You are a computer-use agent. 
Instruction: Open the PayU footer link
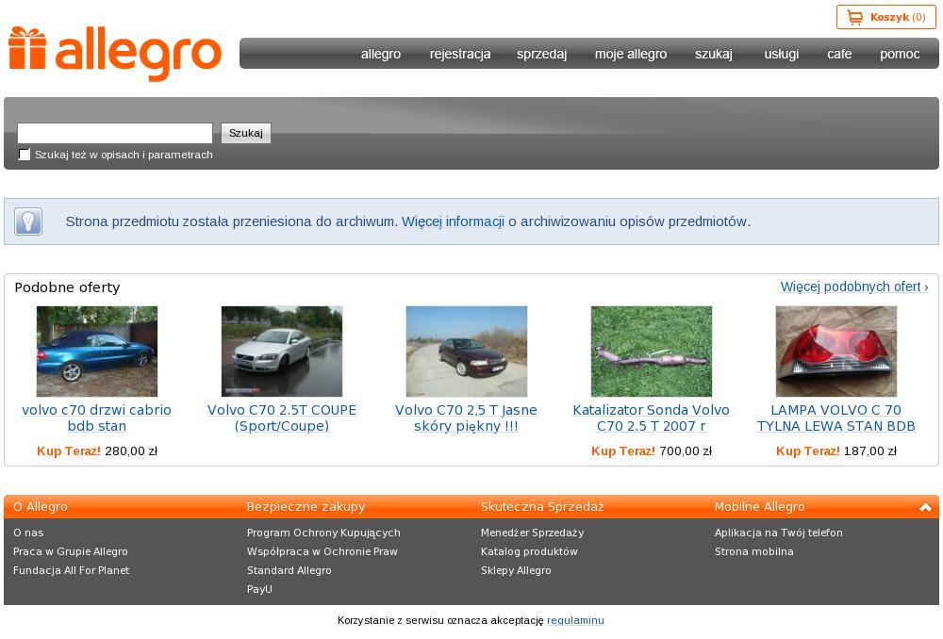(259, 589)
